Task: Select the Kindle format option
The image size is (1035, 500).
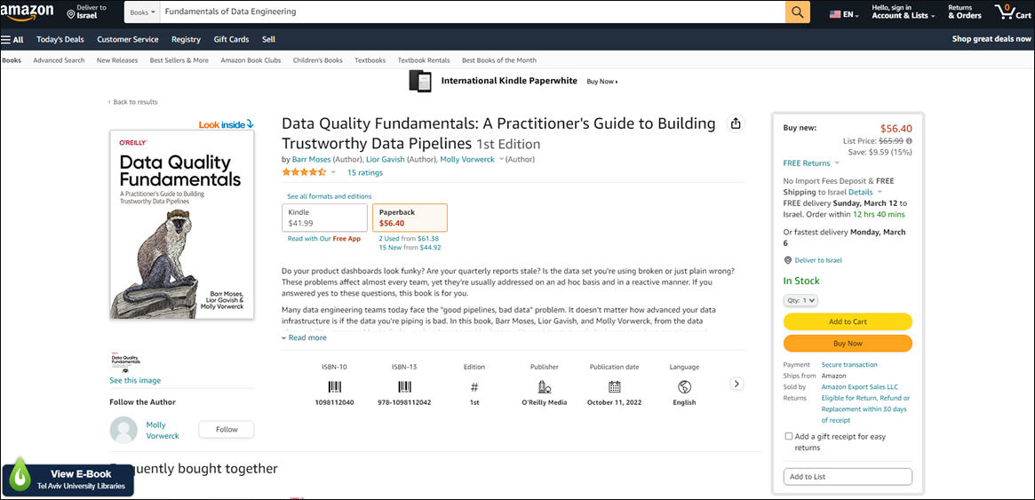Action: 324,218
